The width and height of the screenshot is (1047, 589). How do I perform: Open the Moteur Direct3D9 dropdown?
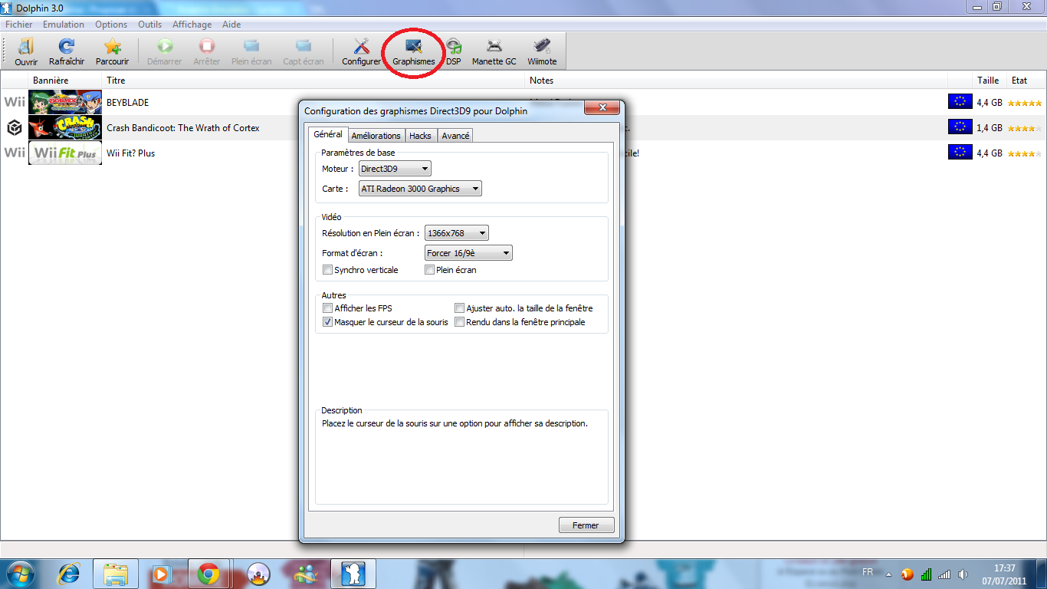click(395, 168)
